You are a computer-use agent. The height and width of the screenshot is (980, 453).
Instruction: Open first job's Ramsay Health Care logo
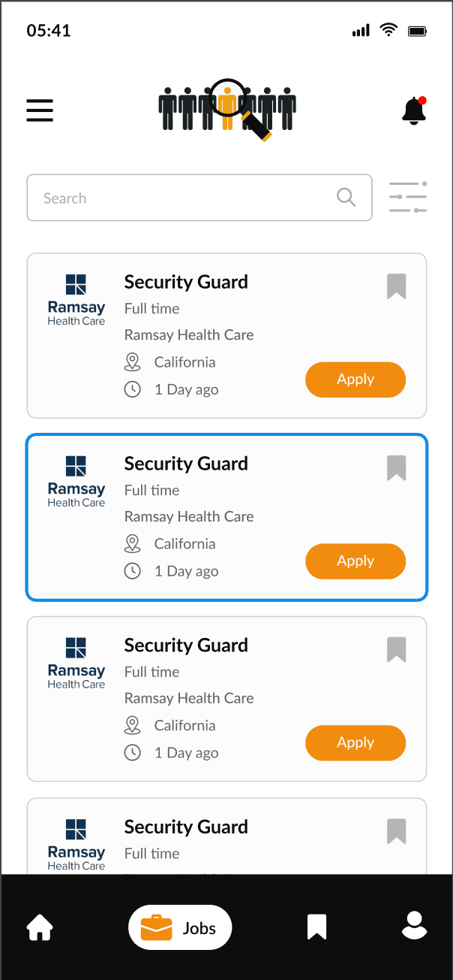[76, 300]
